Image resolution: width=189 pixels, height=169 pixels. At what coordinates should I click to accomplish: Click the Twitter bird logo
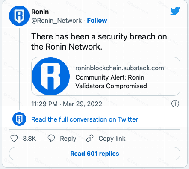(x=175, y=11)
